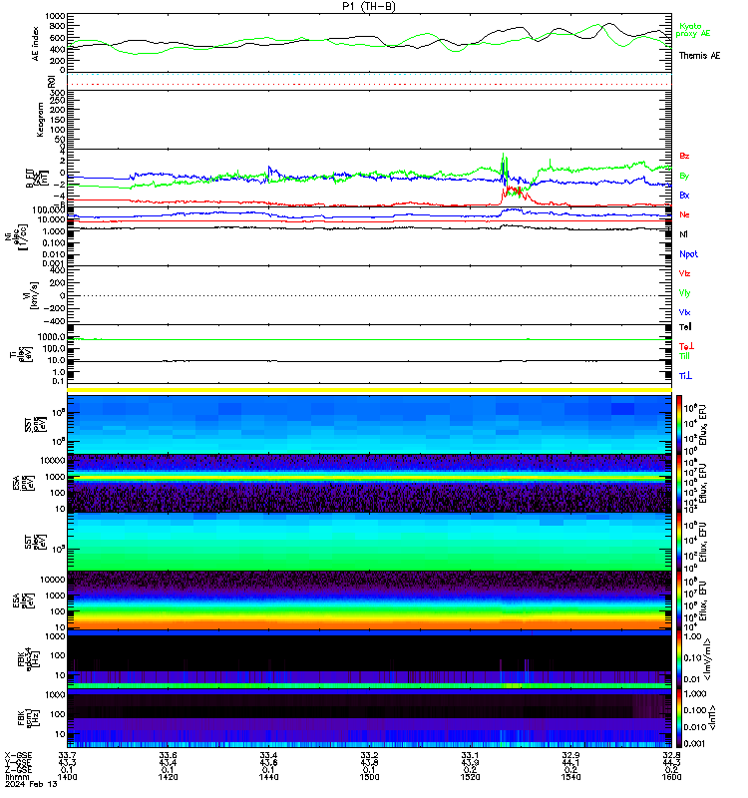748x798 pixels.
Task: Click the '1400' time tick label
Action: click(x=67, y=777)
